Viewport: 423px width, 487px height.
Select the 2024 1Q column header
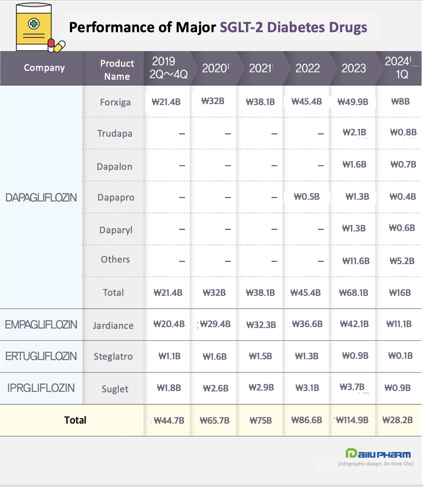(398, 68)
